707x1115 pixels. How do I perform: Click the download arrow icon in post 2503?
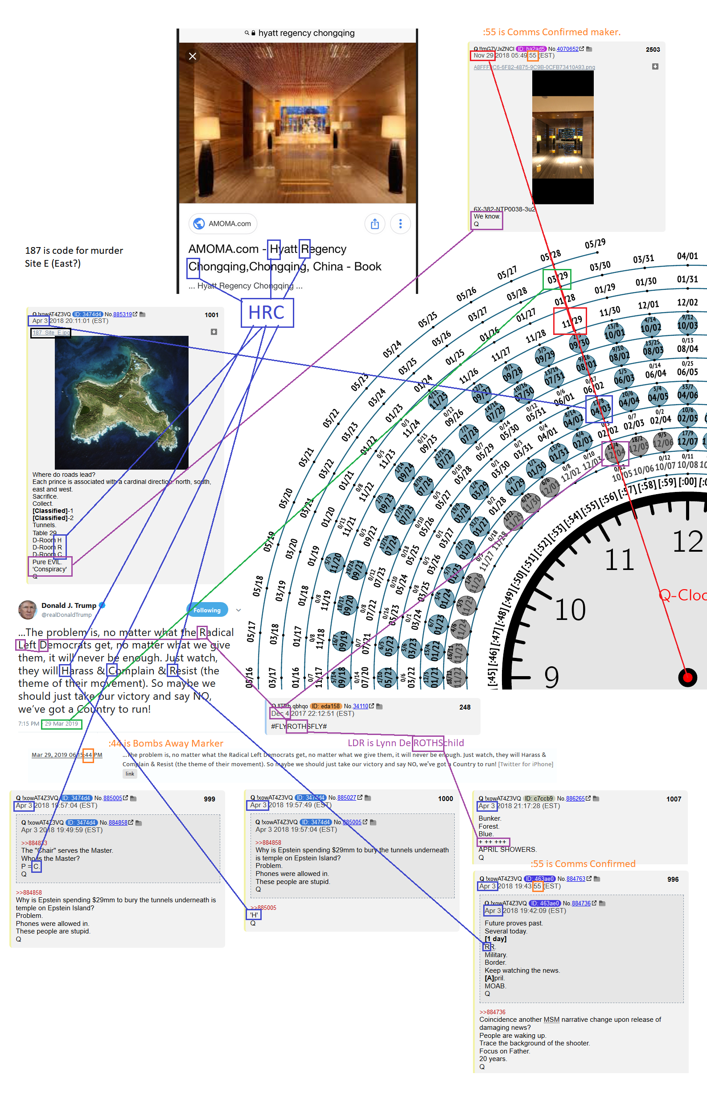click(655, 67)
